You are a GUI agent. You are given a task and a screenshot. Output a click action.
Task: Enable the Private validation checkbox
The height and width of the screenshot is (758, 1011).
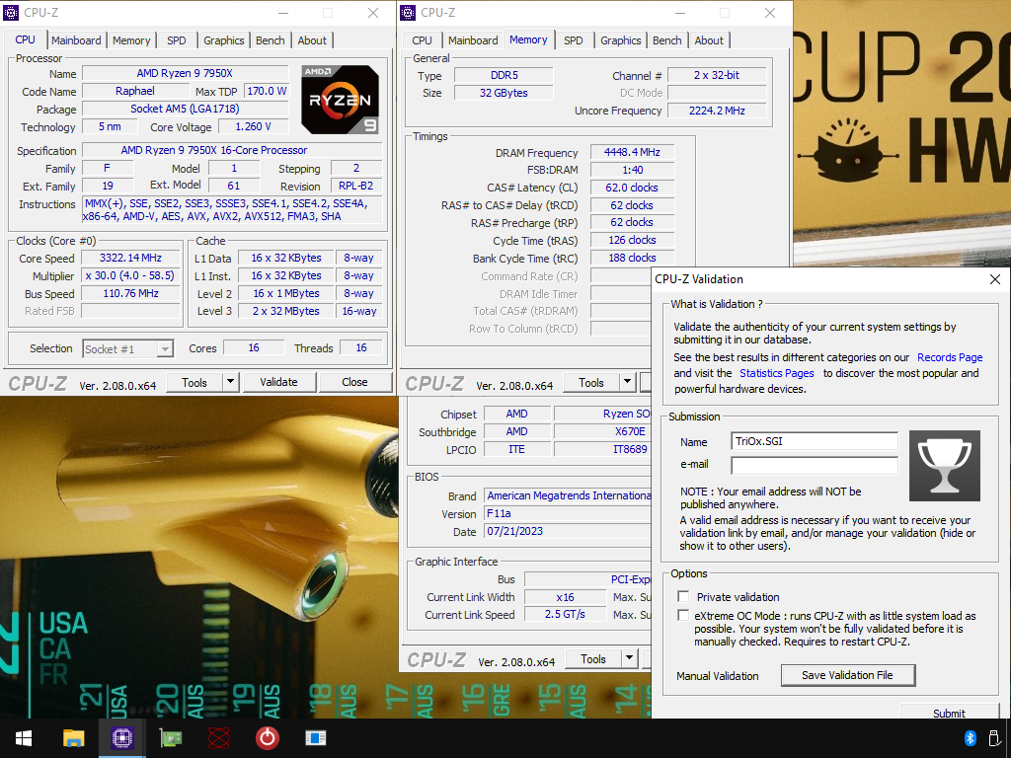click(683, 596)
